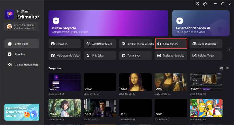Launch the IA Música tool
Screen dimensions: 234x125
coord(100,55)
